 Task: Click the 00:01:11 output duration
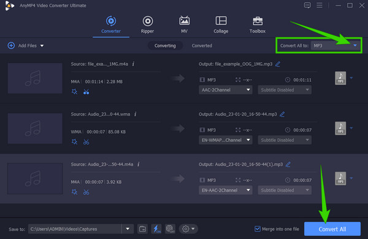coord(302,80)
